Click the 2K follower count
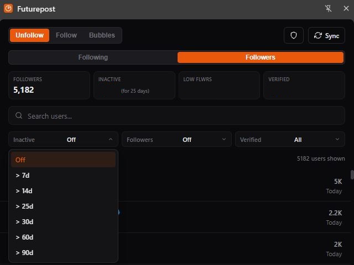This screenshot has width=354, height=265. [338, 244]
